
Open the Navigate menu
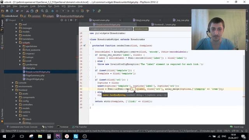click(24, 6)
